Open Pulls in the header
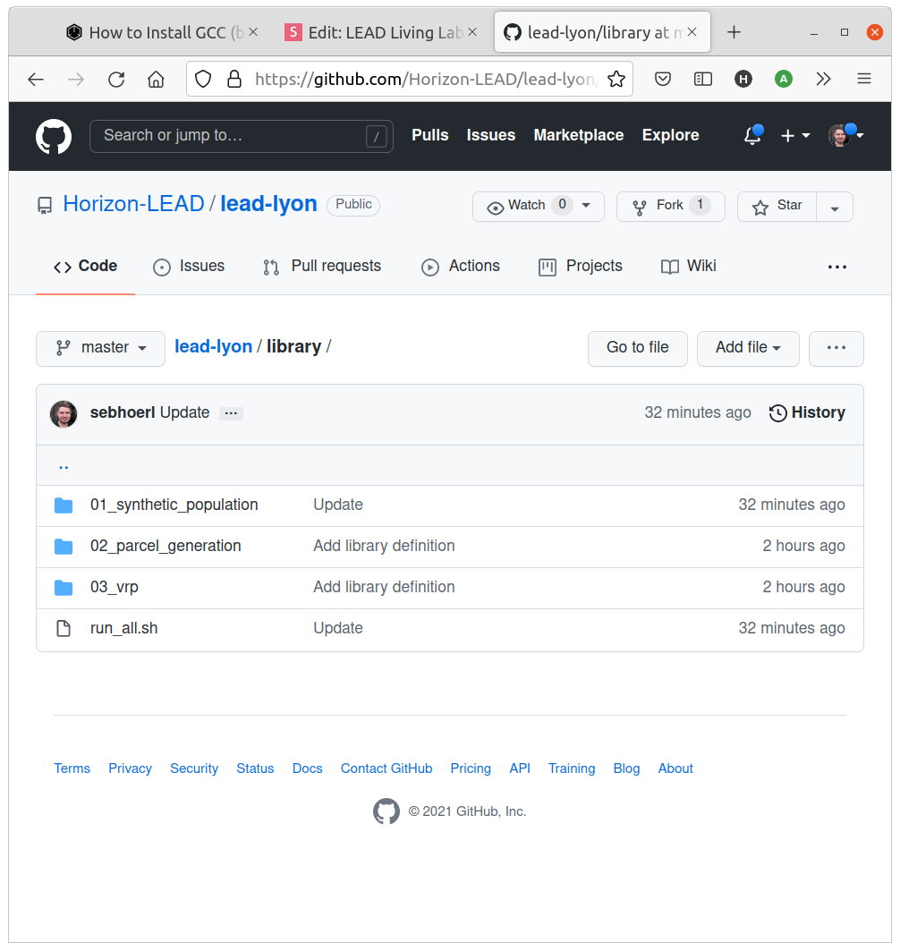The image size is (900, 951). (430, 135)
